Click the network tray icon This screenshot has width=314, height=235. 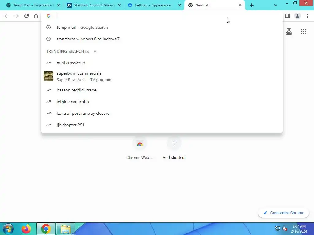[x=277, y=229]
